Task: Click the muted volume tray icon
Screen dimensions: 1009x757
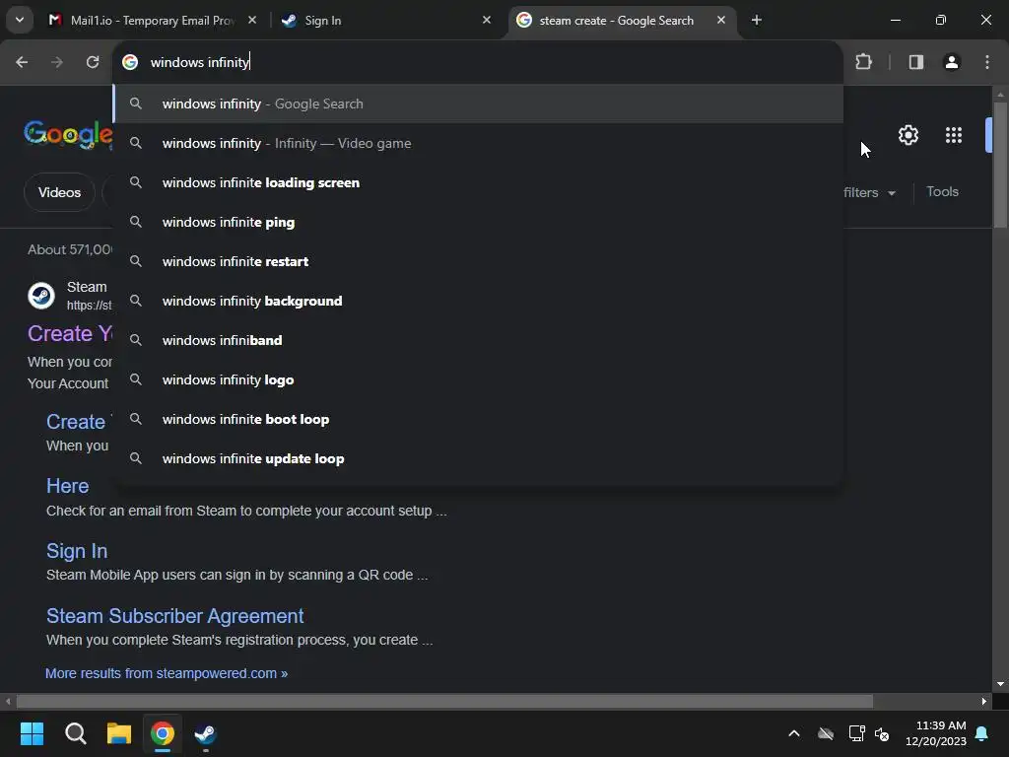Action: (x=882, y=733)
